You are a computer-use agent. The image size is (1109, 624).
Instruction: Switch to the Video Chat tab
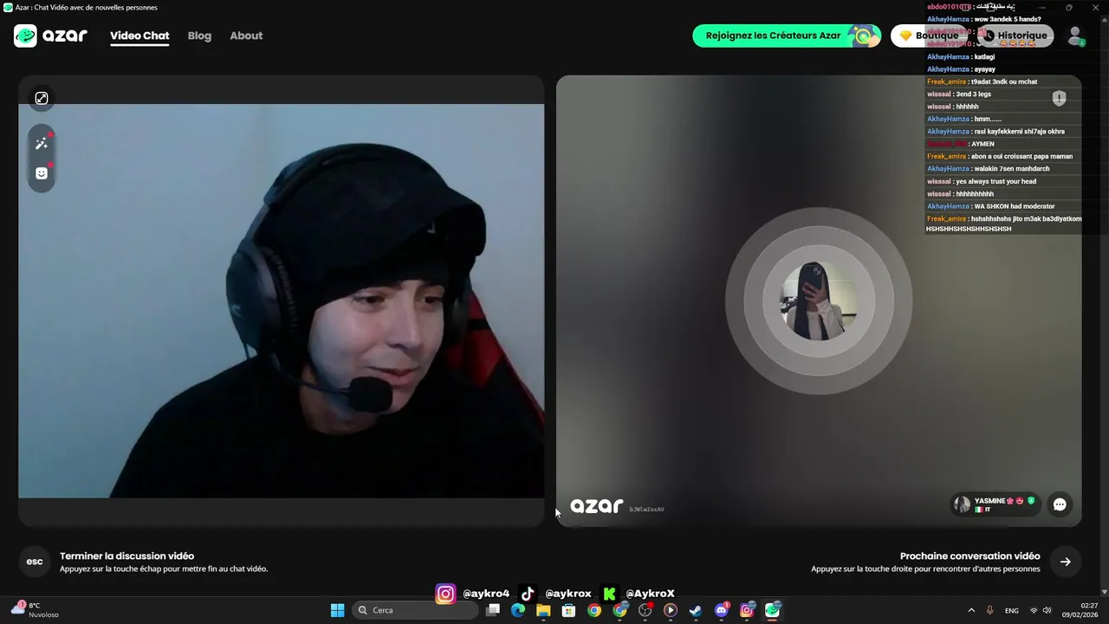tap(139, 36)
